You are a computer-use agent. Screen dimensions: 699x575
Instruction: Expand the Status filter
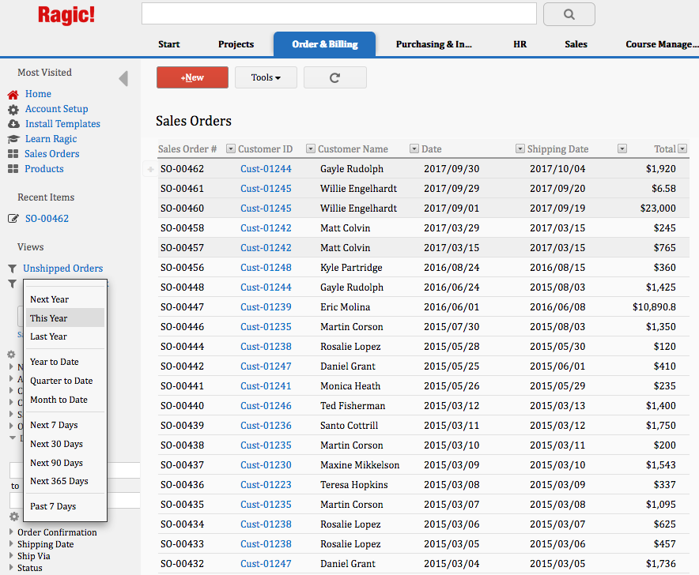(x=11, y=567)
